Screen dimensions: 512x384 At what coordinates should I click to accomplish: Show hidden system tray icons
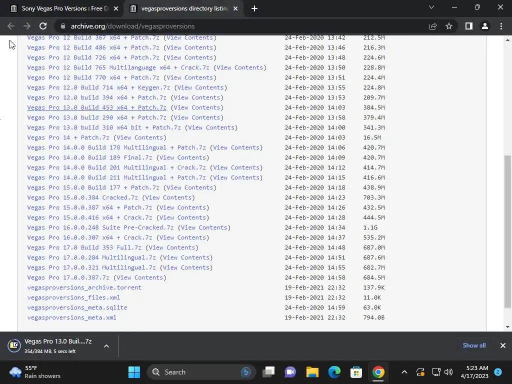(404, 372)
